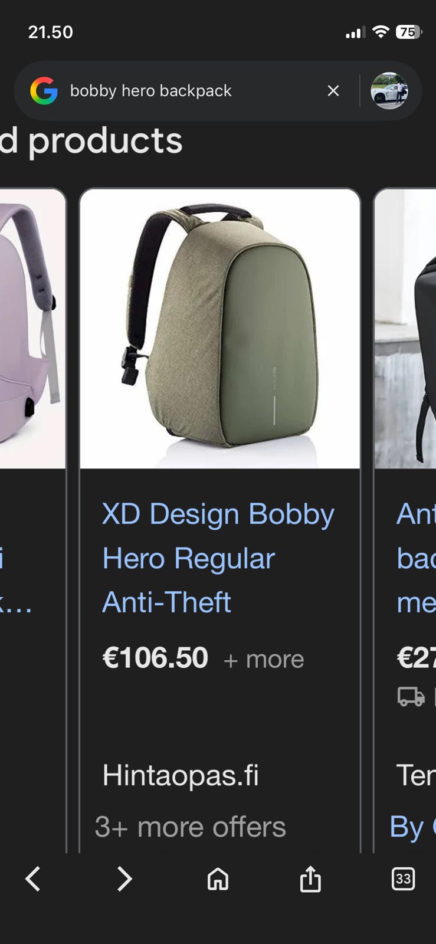
Task: Open the tab switcher showing 33
Action: (x=403, y=879)
